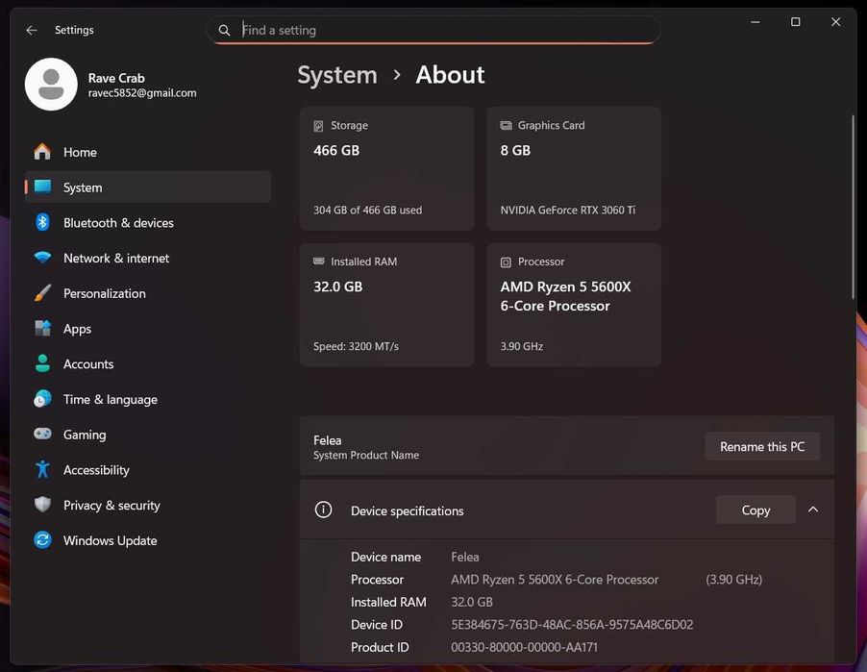Go to Privacy & security
The image size is (867, 672).
148,505
